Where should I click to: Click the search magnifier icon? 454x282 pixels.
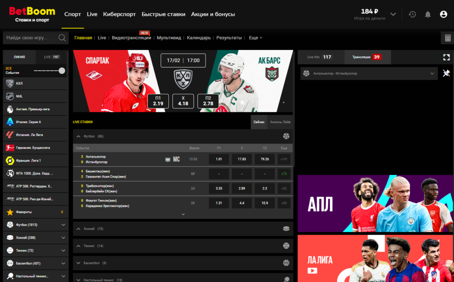tap(62, 38)
